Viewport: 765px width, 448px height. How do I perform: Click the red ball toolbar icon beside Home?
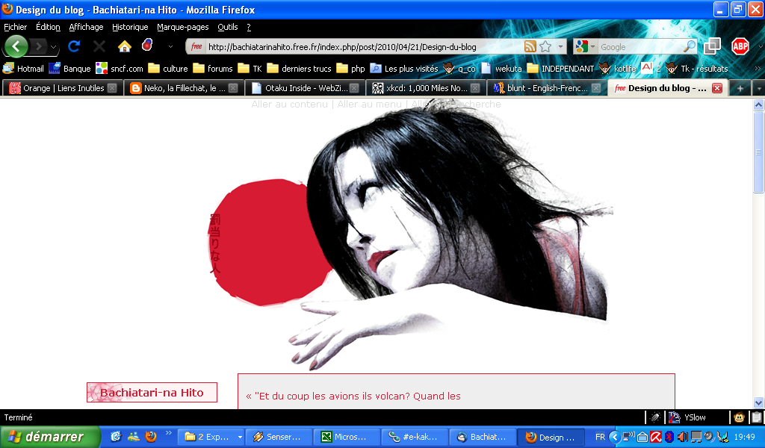click(x=147, y=46)
